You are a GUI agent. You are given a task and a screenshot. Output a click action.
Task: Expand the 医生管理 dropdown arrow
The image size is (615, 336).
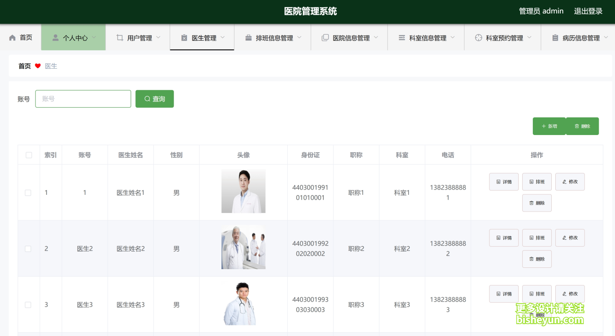223,37
